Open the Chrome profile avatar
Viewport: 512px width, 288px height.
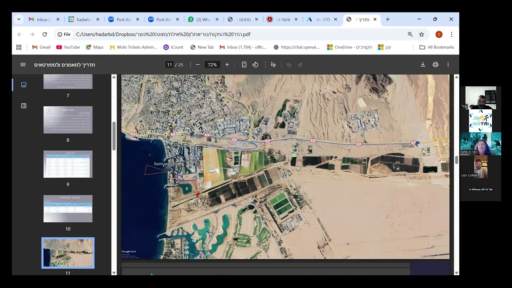(439, 34)
